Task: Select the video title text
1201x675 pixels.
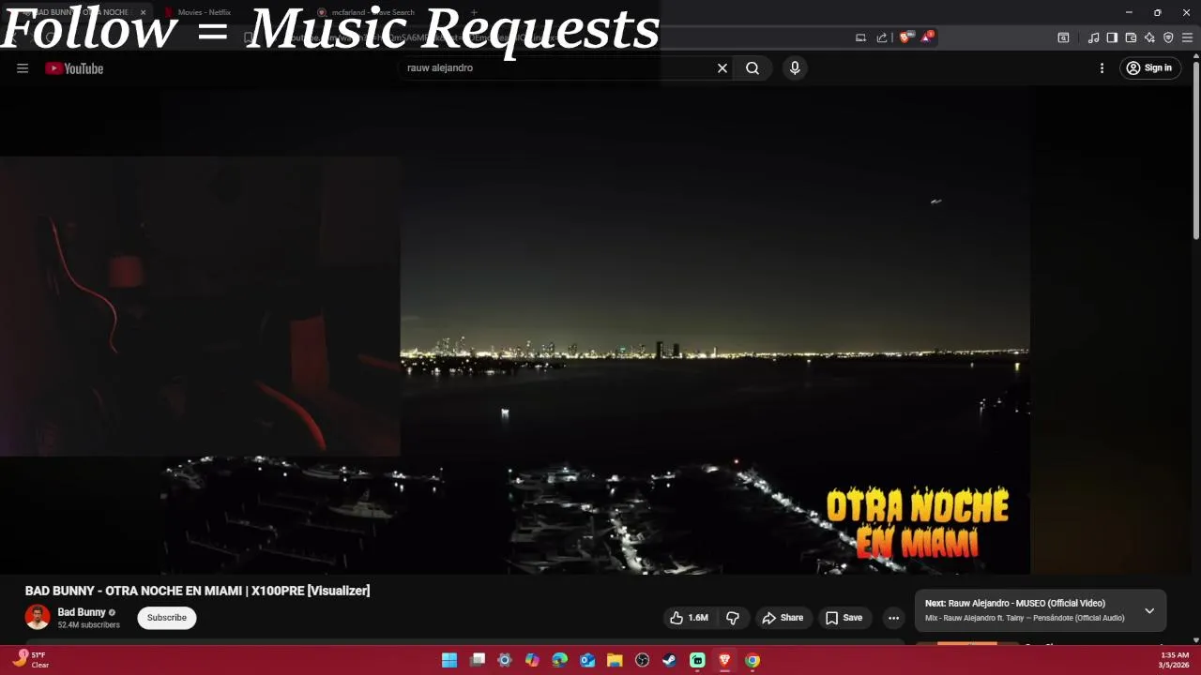Action: pyautogui.click(x=197, y=591)
